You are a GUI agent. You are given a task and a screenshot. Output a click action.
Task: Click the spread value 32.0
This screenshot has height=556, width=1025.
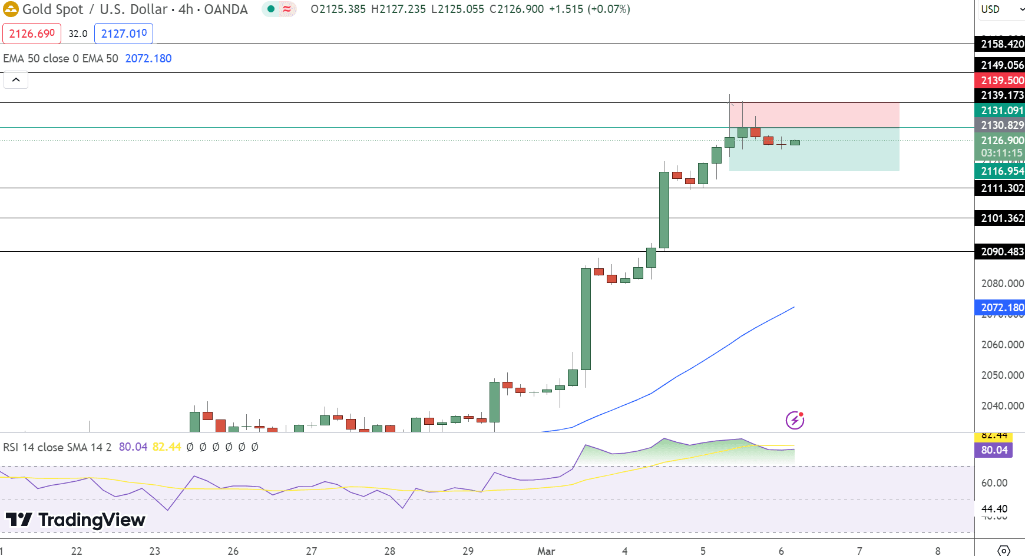pos(78,34)
